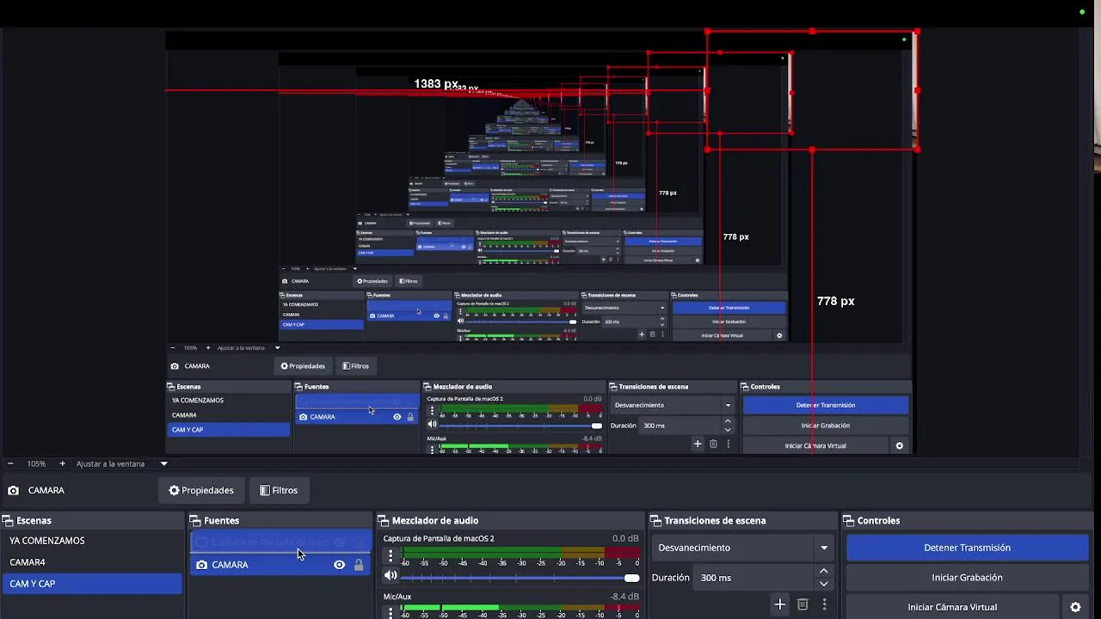Click the camera icon beside the CAMARA source label
1101x619 pixels.
(13, 491)
